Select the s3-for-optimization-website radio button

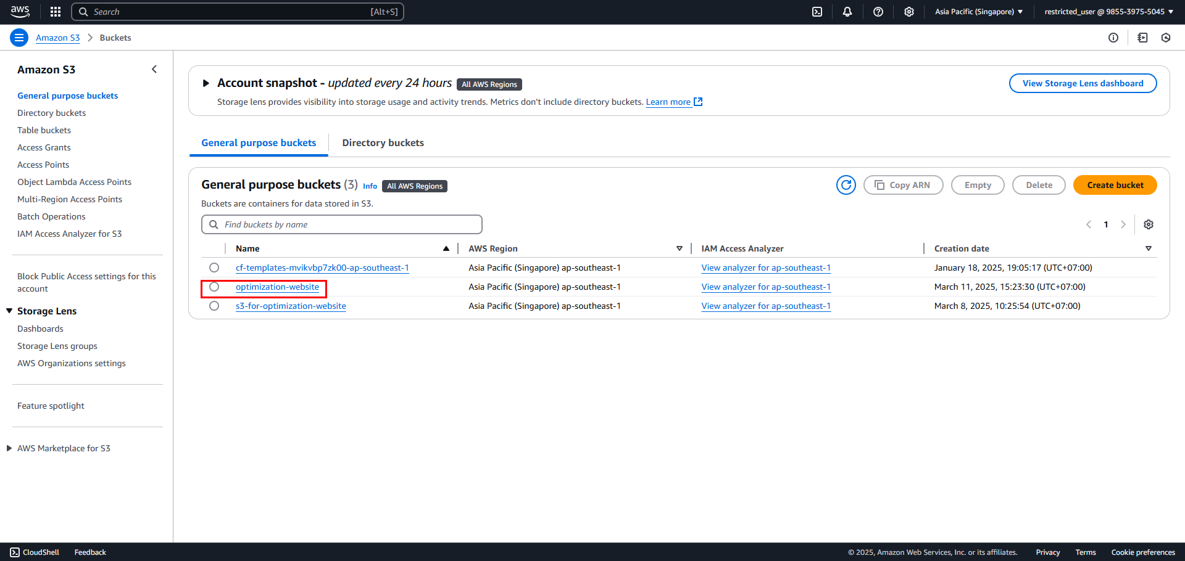pos(214,306)
